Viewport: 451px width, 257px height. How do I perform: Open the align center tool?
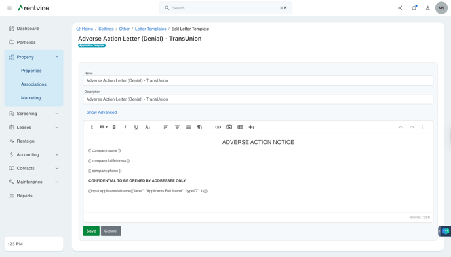click(x=177, y=127)
